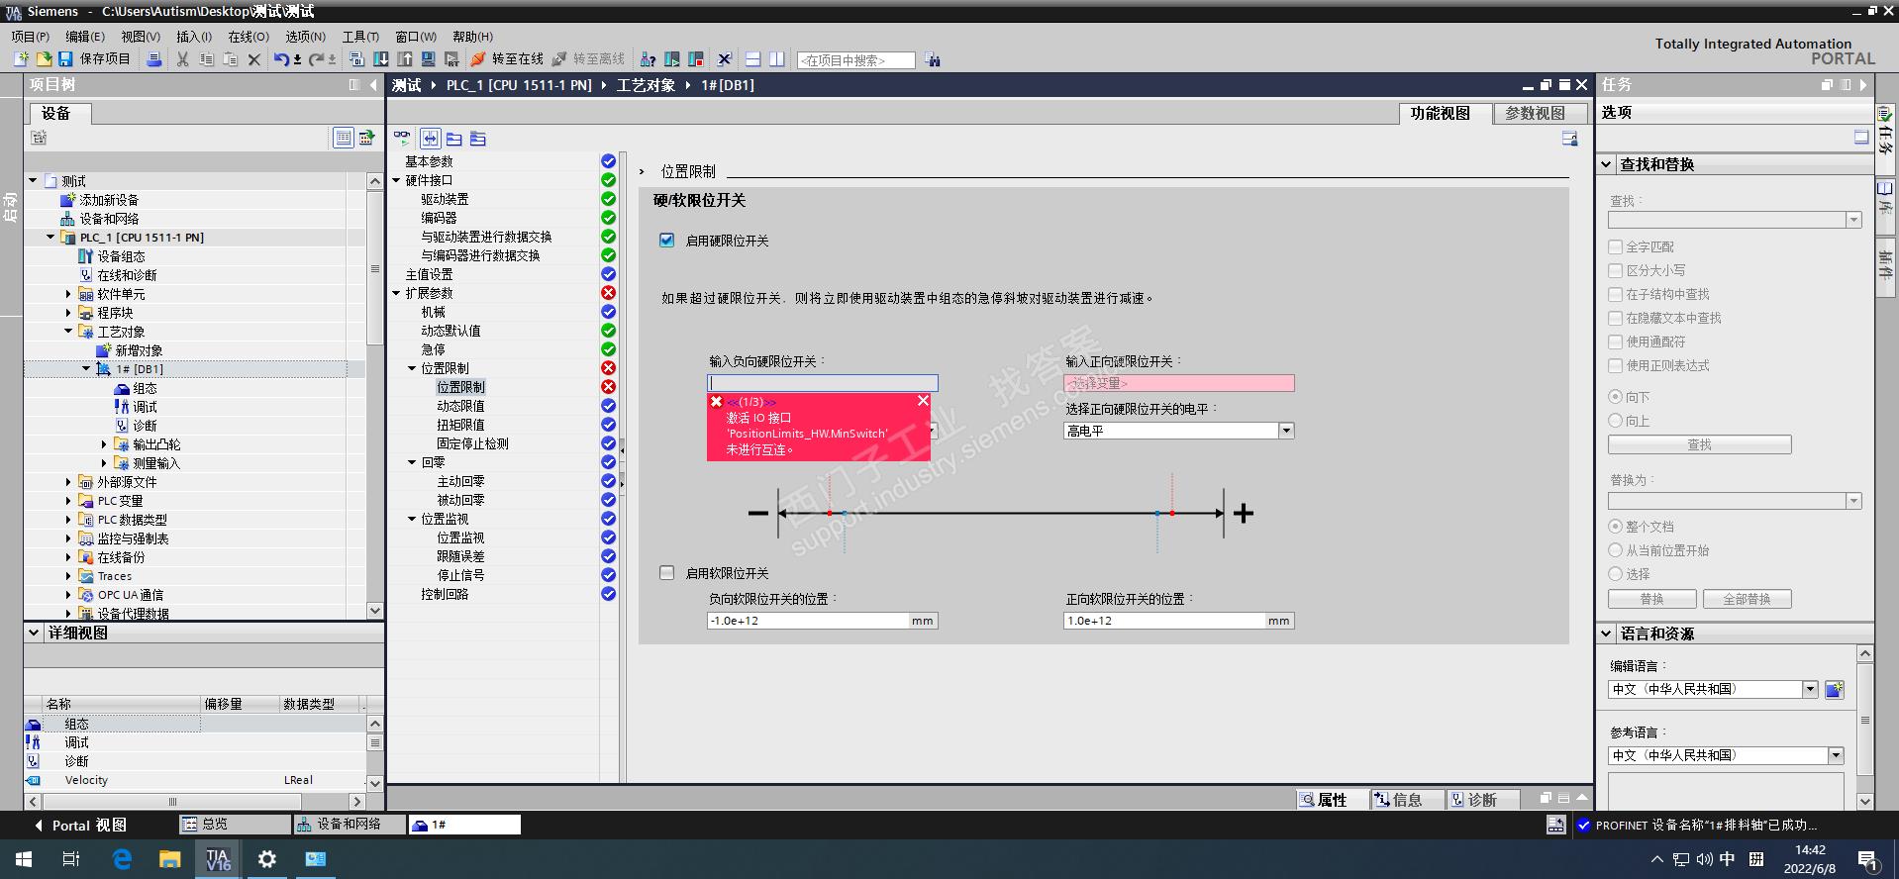This screenshot has width=1899, height=879.
Task: Click the 全部替换 button
Action: [x=1747, y=599]
